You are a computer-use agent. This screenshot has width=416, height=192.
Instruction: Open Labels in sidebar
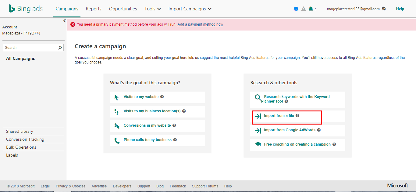point(12,155)
